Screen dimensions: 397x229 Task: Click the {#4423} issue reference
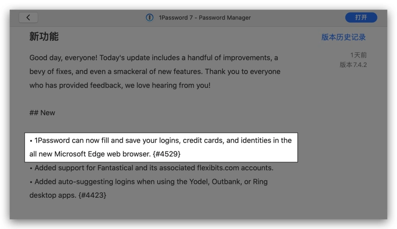coord(92,195)
